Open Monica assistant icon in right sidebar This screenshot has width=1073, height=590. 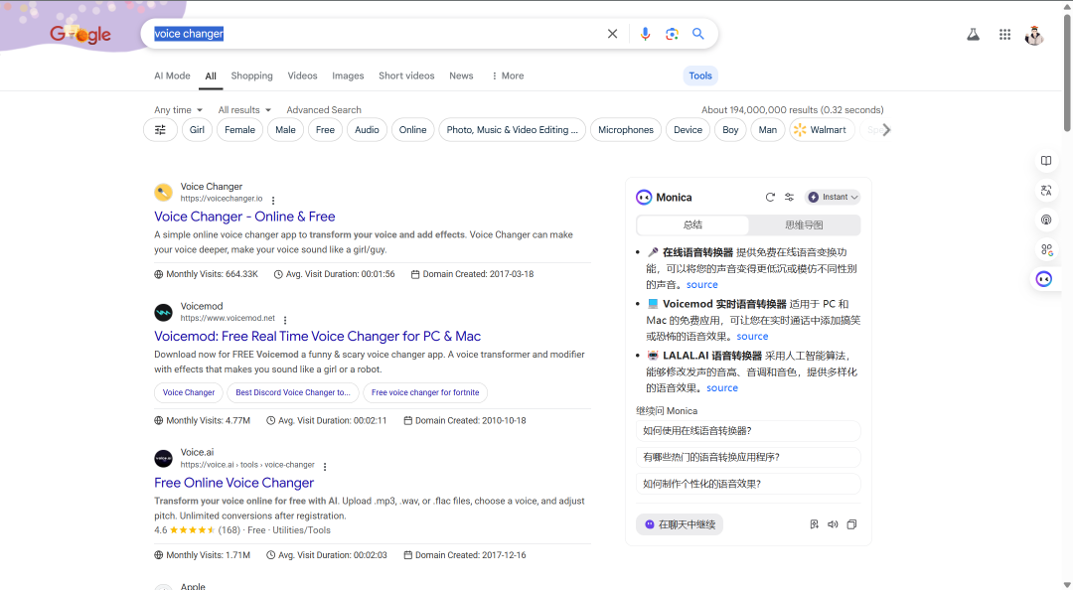[1044, 279]
